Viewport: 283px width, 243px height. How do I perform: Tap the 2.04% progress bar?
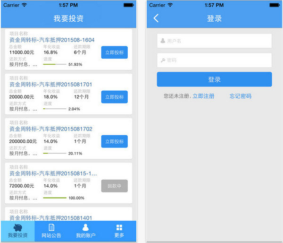point(55,109)
